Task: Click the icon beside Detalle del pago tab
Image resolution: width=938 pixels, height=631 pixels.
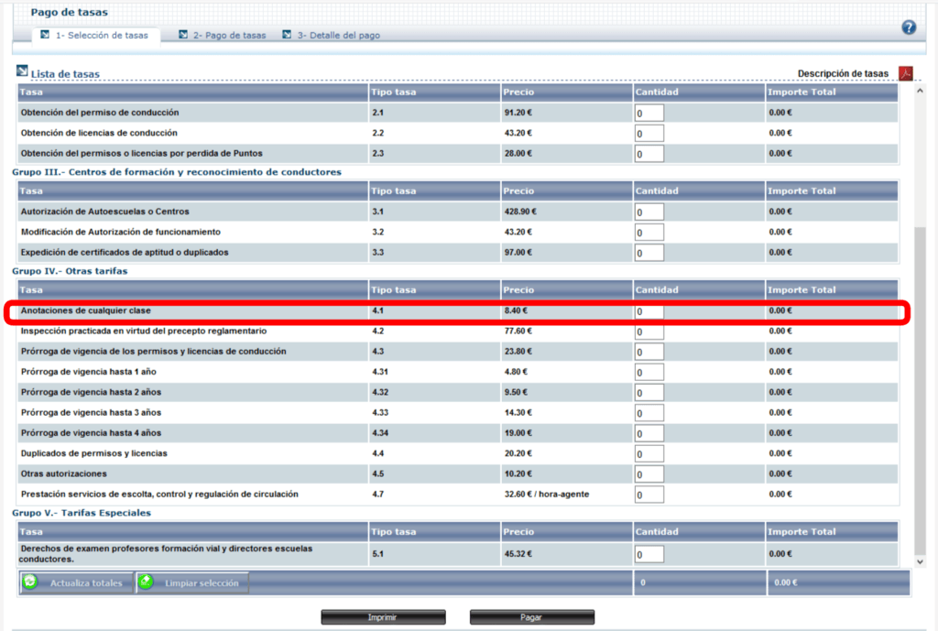Action: [x=287, y=35]
